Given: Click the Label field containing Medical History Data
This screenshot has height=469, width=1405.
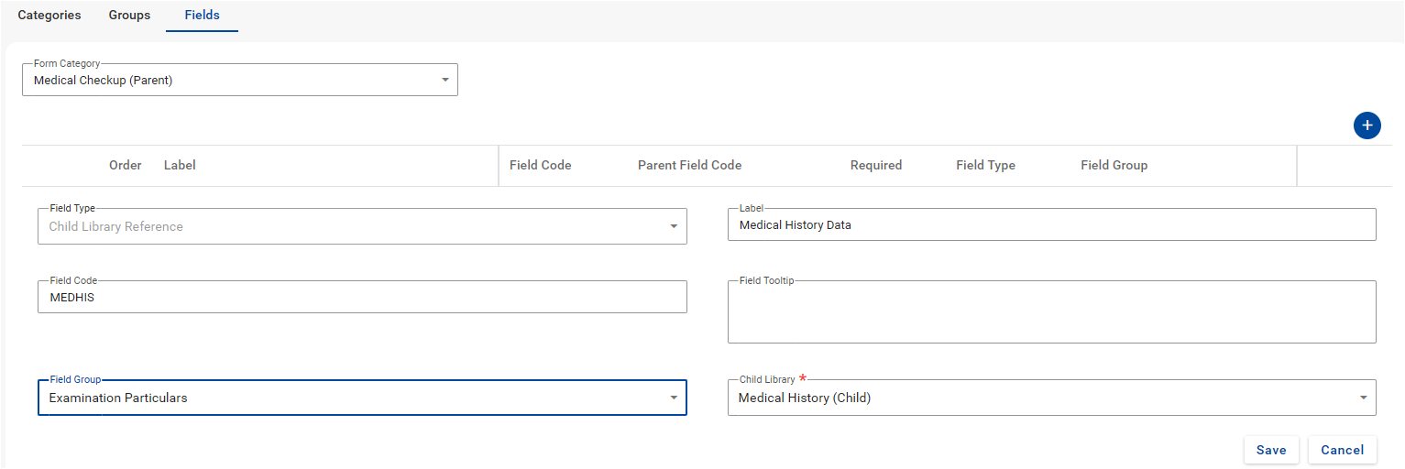Looking at the screenshot, I should 1051,225.
